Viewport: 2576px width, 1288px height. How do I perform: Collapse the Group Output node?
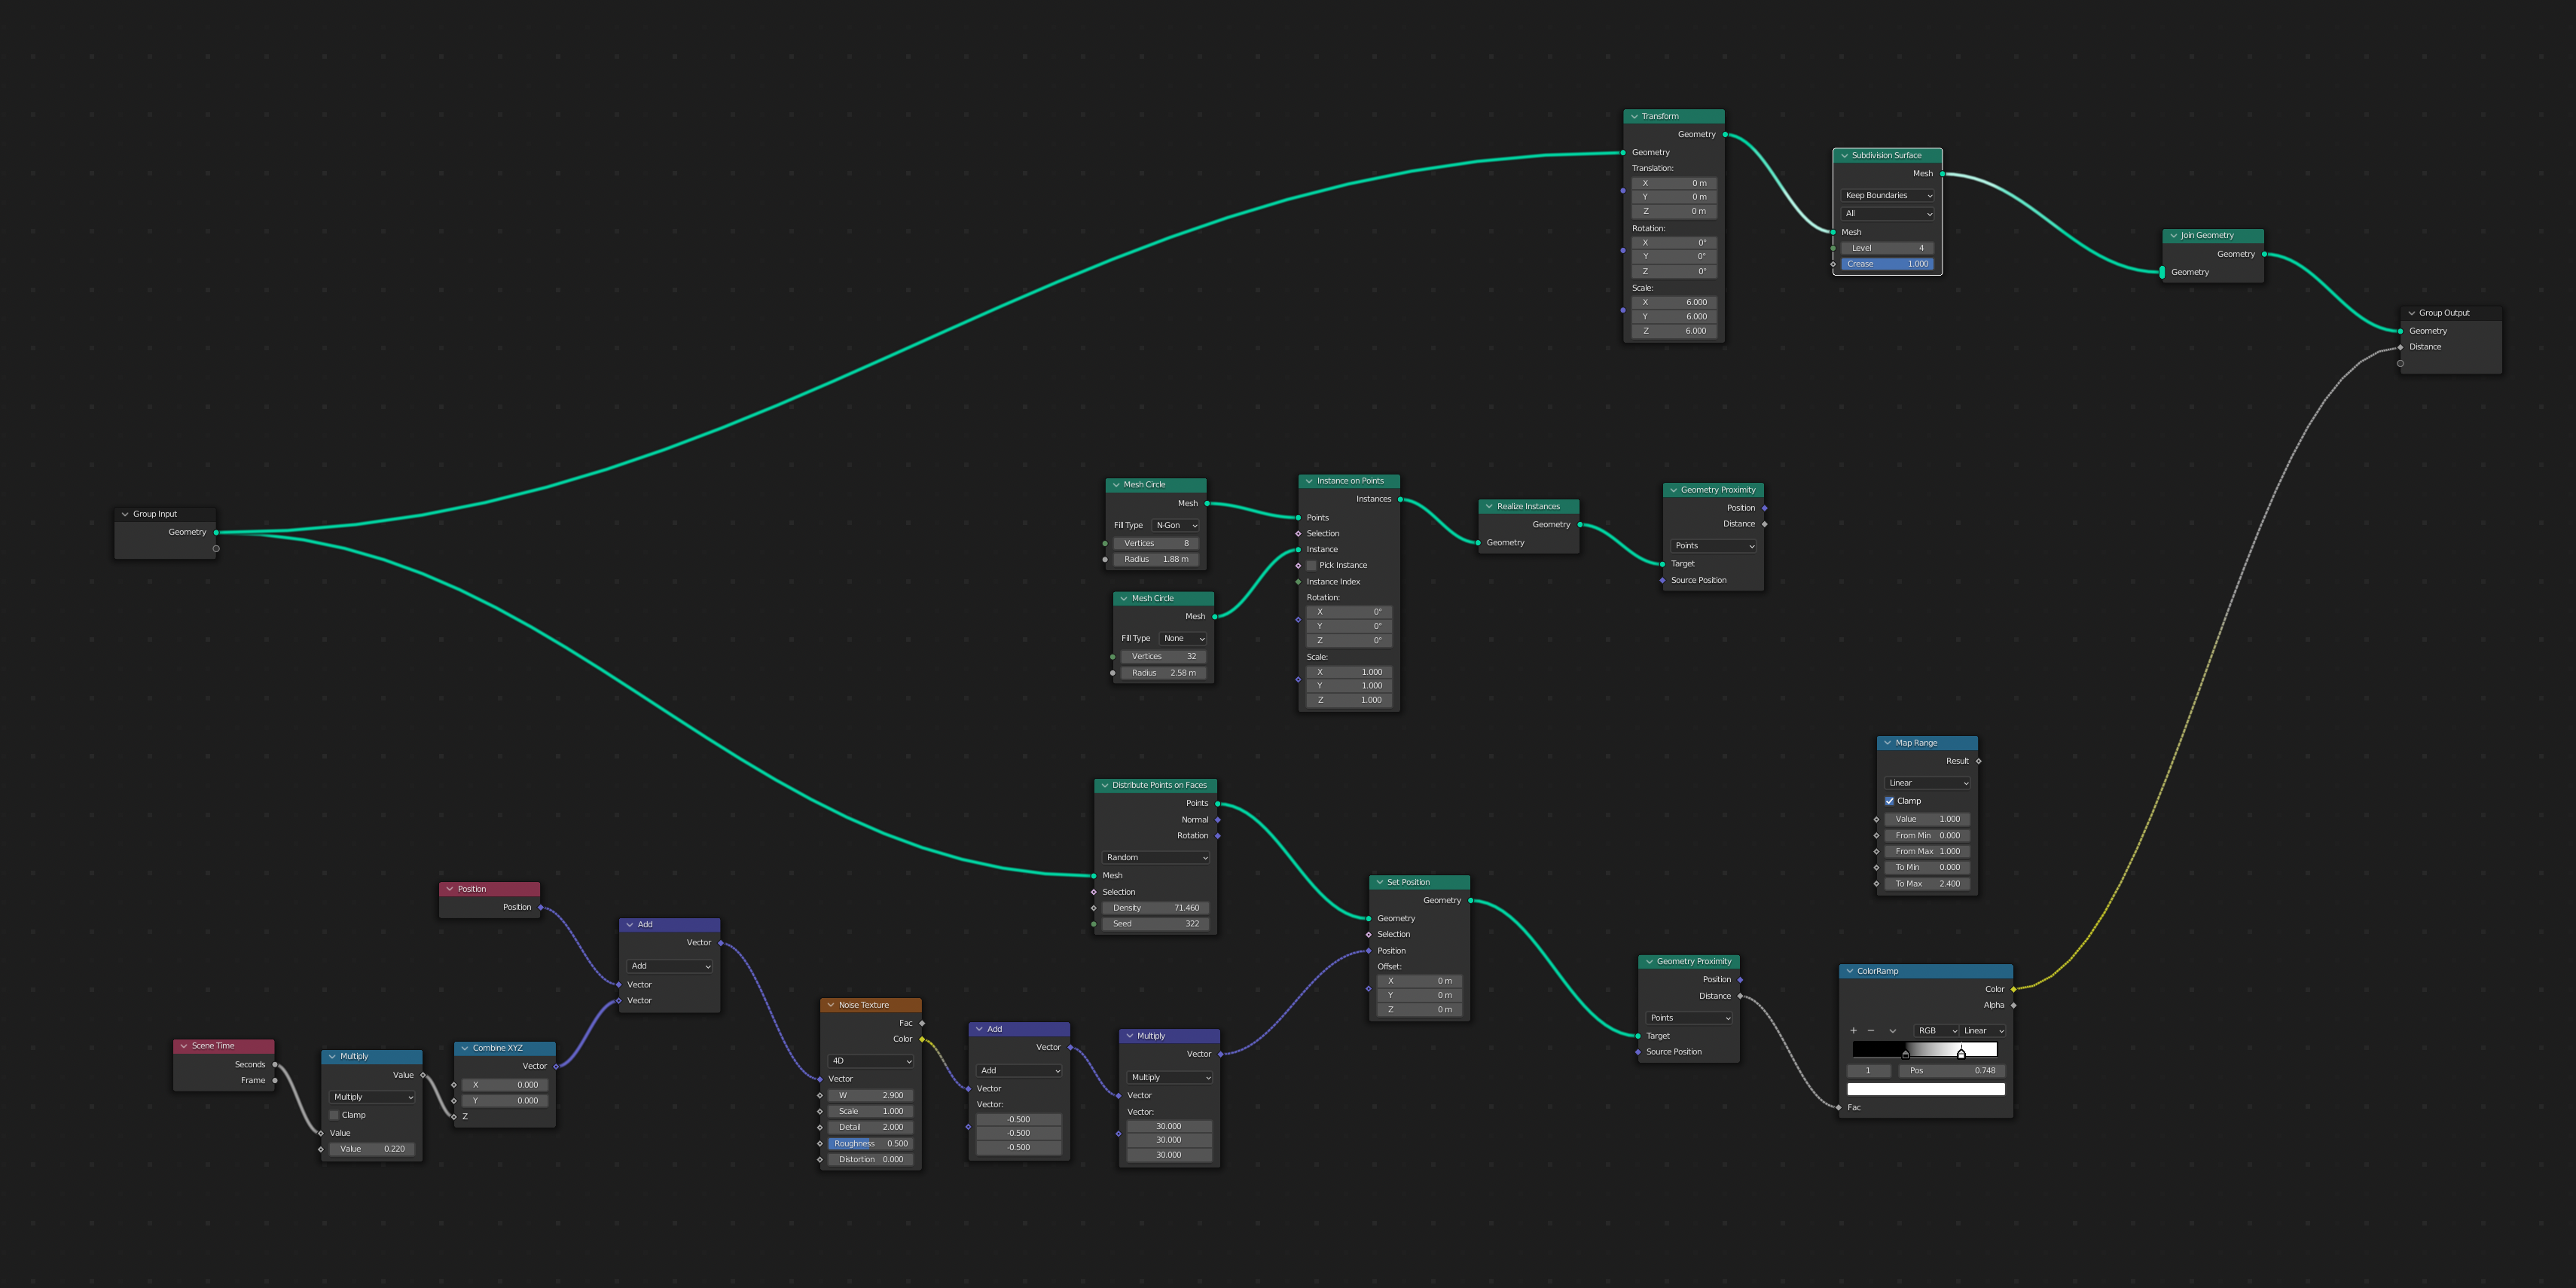2410,312
